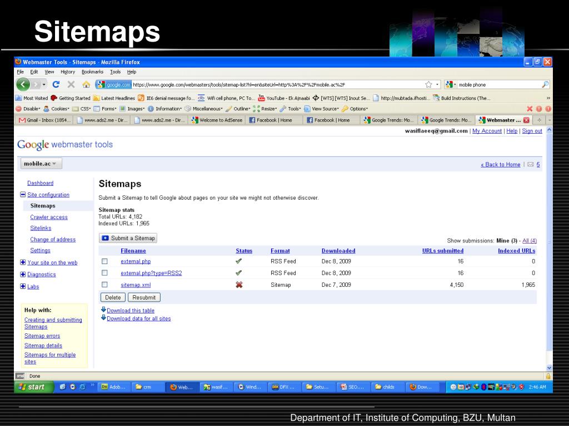Open the Information web developer toolbar item

tap(164, 109)
